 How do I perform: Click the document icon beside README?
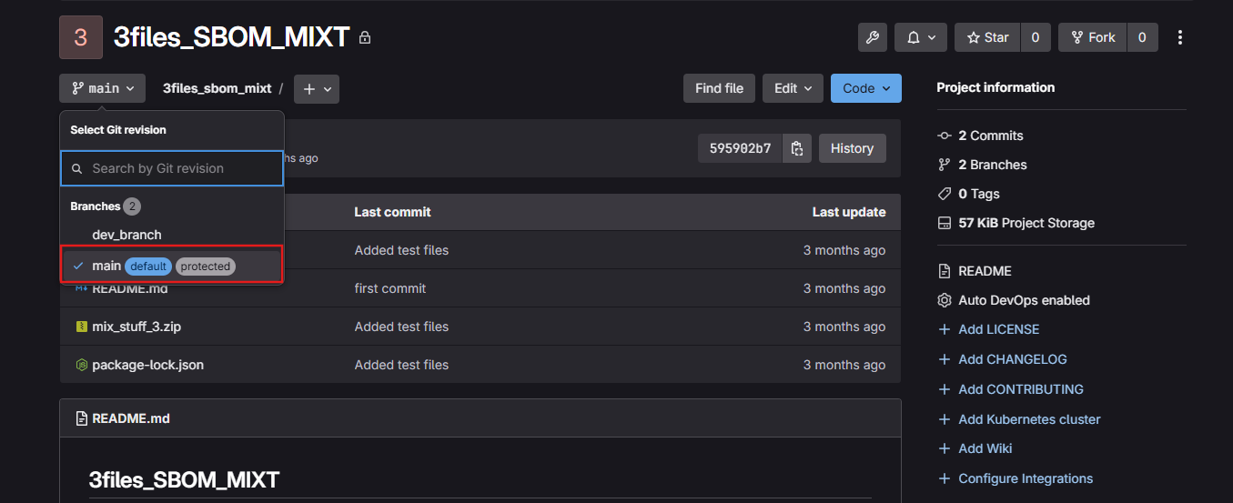pyautogui.click(x=944, y=271)
